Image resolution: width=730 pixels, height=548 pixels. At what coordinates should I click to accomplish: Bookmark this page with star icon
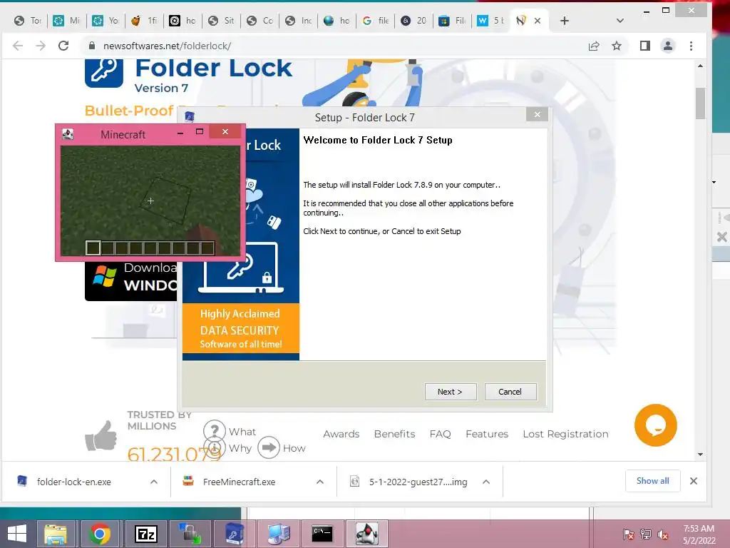[x=617, y=46]
